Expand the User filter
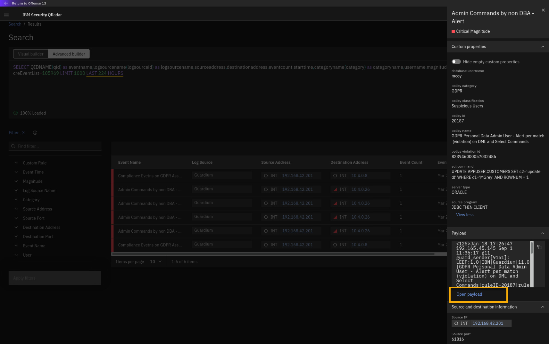549x344 pixels. tap(16, 255)
